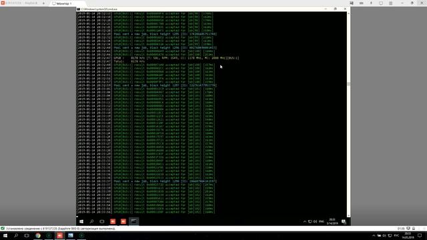Click the cmd.exe window title bar icon

click(x=79, y=9)
